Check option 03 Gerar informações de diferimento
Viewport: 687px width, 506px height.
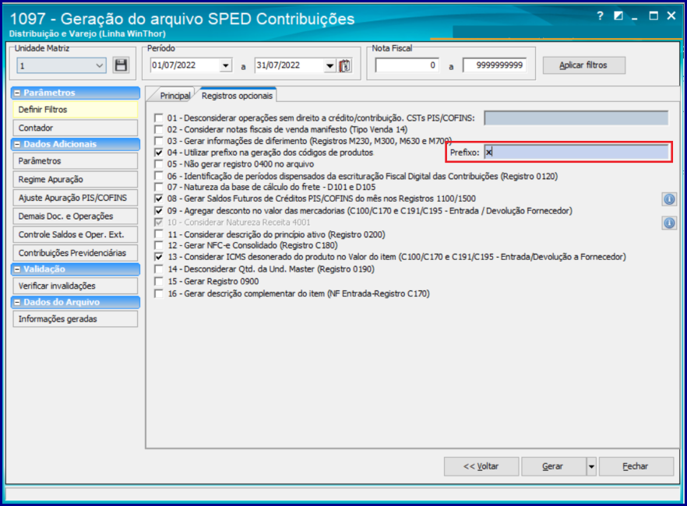(159, 141)
